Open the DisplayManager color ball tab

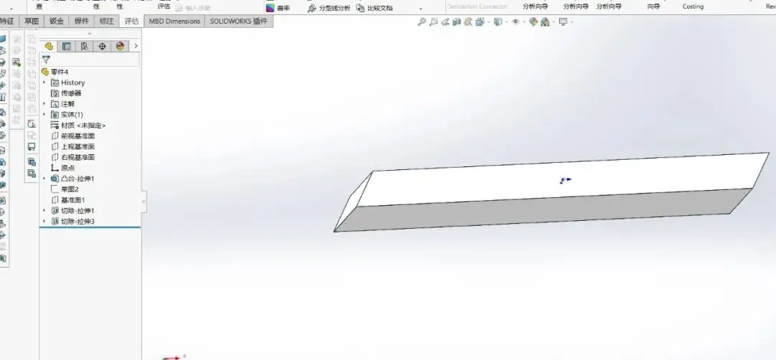[x=119, y=46]
